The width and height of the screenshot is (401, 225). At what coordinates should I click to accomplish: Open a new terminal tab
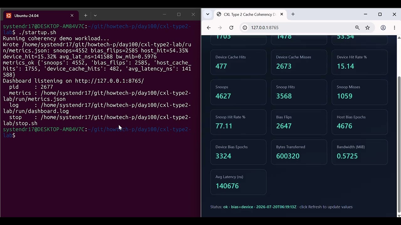[86, 15]
